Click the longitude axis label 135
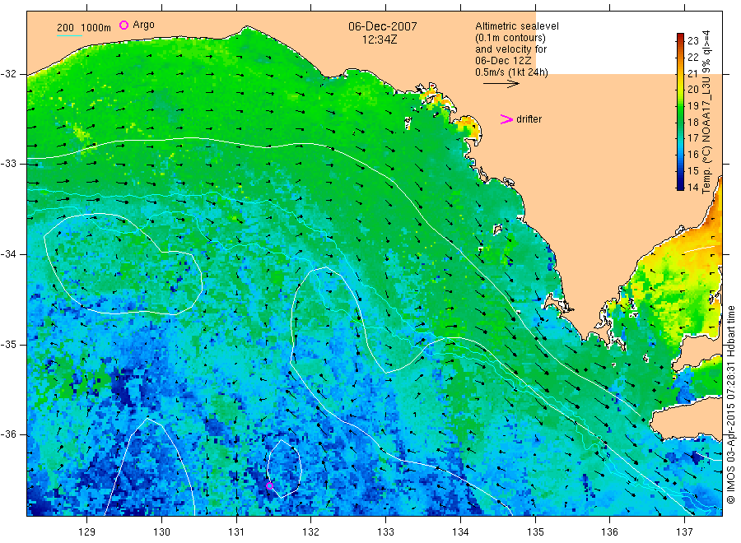This screenshot has width=741, height=543. tap(535, 532)
